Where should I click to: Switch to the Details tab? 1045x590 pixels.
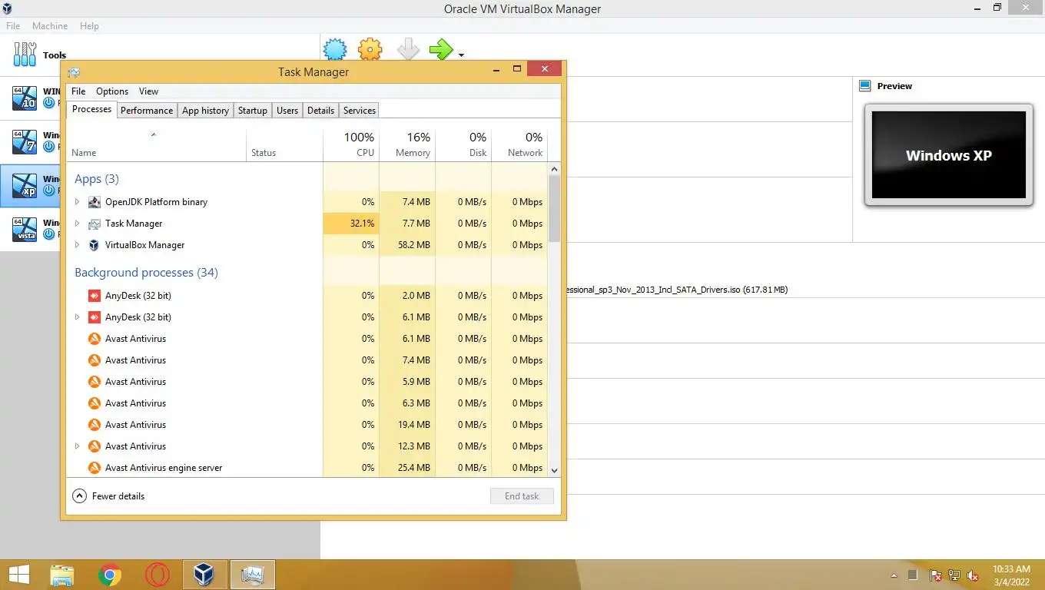(320, 111)
